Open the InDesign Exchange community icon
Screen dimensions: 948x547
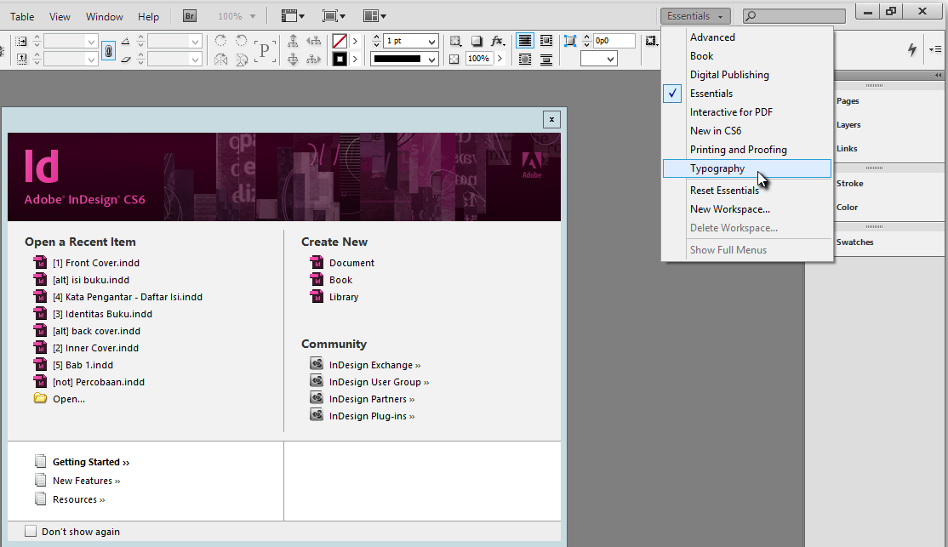point(316,364)
